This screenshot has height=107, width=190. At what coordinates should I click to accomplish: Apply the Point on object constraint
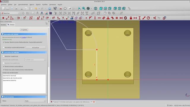(x=91, y=18)
